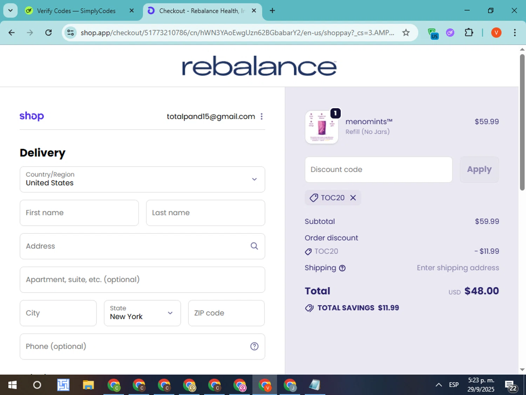Click the phone help question-mark icon
Screen dimensions: 526x395
point(254,347)
